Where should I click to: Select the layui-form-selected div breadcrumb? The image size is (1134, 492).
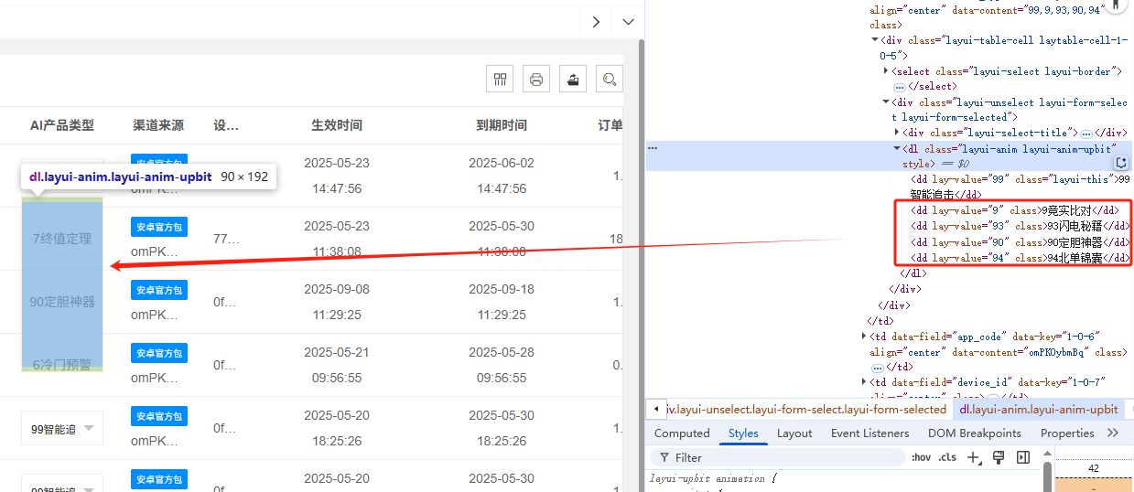[806, 409]
